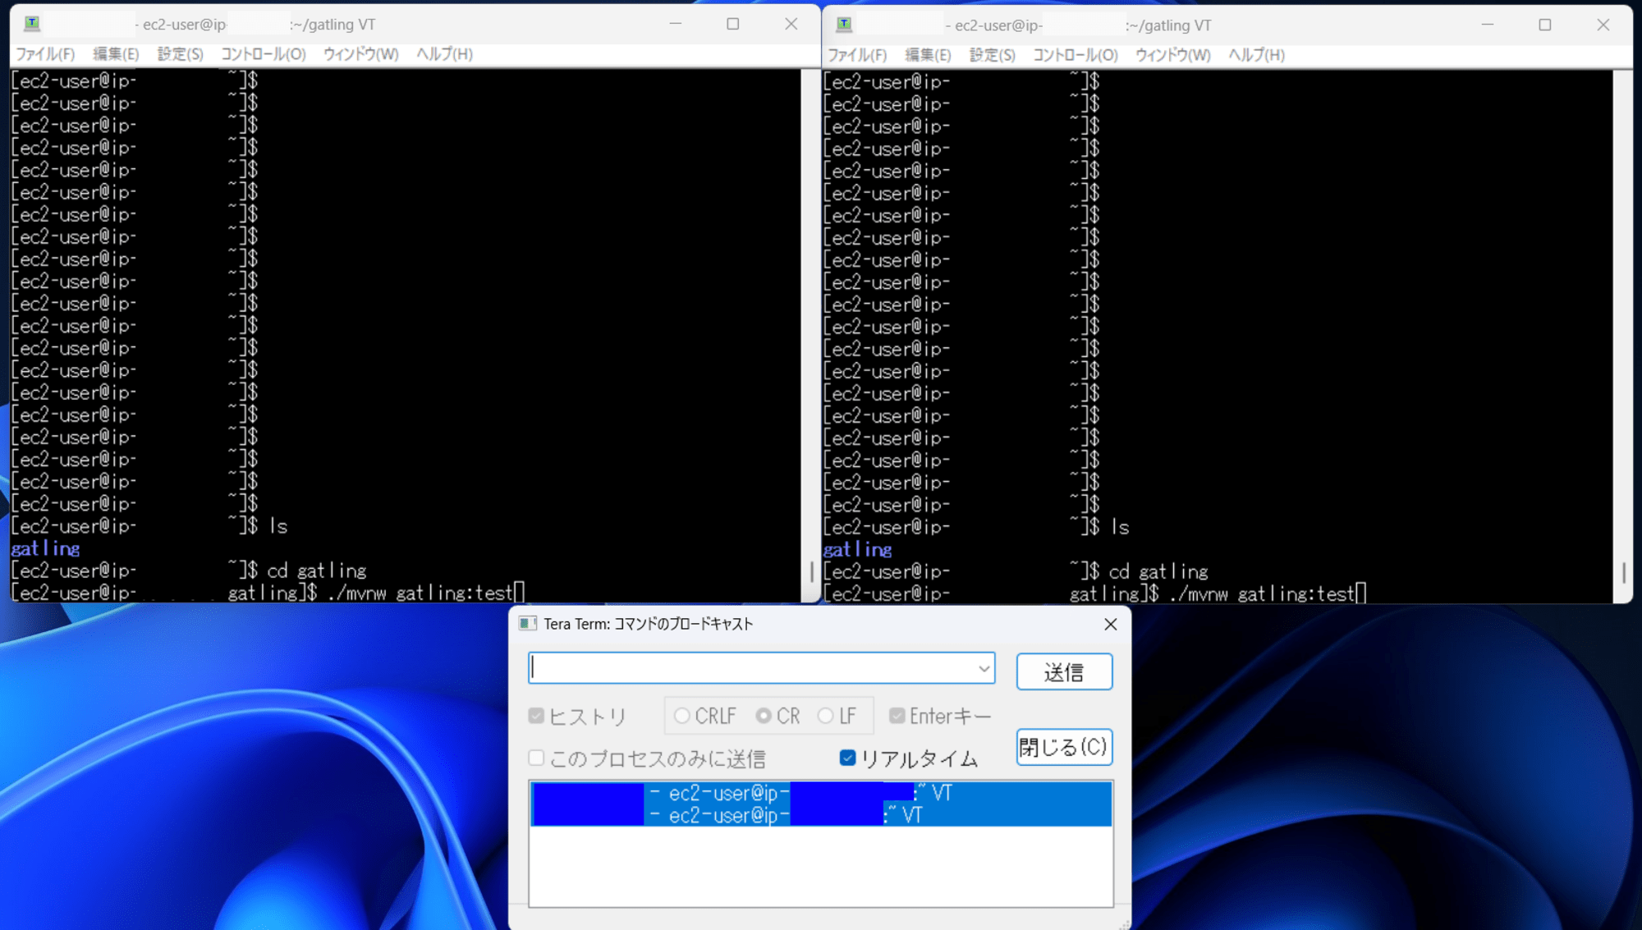Screen dimensions: 1642x930
Task: Click 'ls' command in right terminal
Action: 1120,528
